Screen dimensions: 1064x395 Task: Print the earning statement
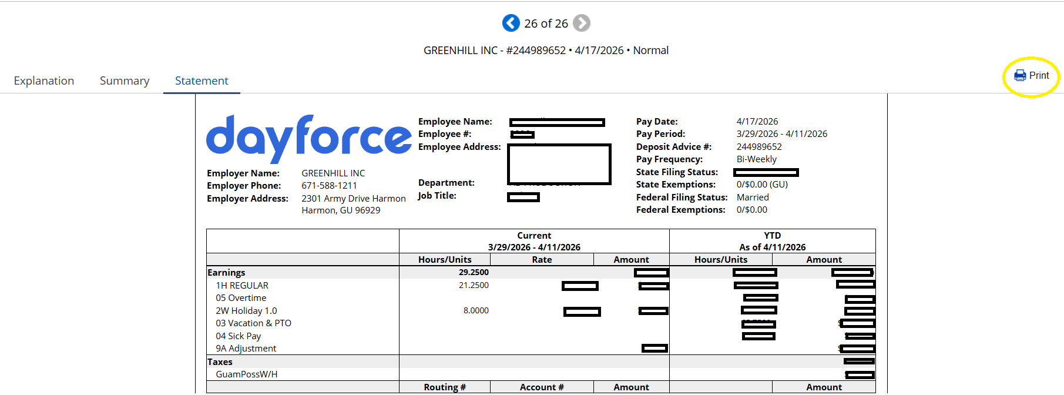[1032, 76]
